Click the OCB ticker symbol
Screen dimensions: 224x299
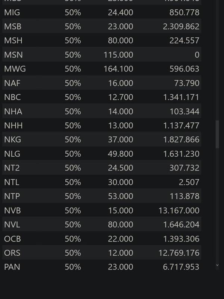pos(12,239)
